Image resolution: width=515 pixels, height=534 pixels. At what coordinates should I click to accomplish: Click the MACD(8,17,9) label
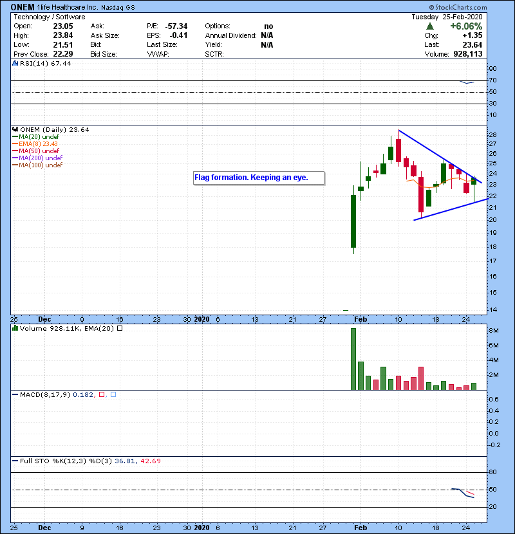(x=45, y=394)
